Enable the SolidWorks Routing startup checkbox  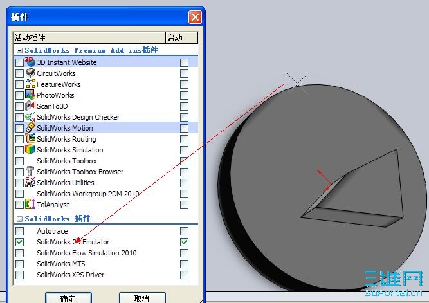click(184, 139)
